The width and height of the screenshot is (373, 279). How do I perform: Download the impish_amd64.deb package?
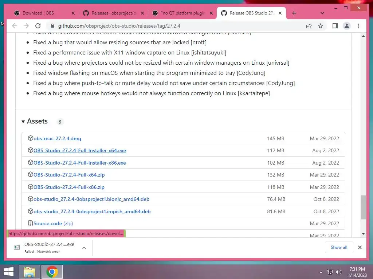(x=92, y=212)
